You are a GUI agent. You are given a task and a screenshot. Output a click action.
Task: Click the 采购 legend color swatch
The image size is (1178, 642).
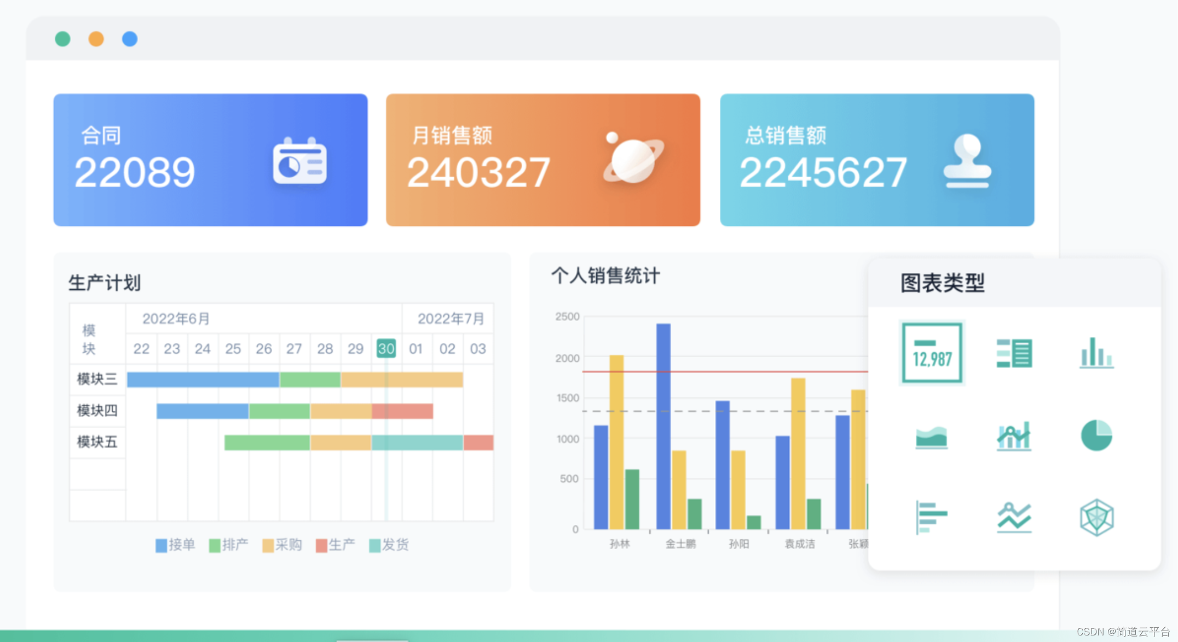point(268,545)
